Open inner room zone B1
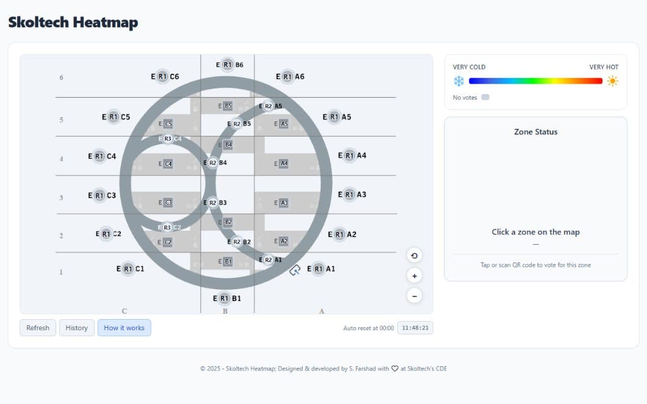 pos(228,261)
